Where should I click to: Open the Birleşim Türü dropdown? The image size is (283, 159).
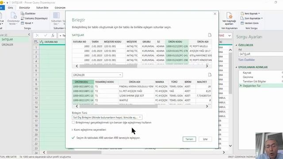click(x=107, y=117)
